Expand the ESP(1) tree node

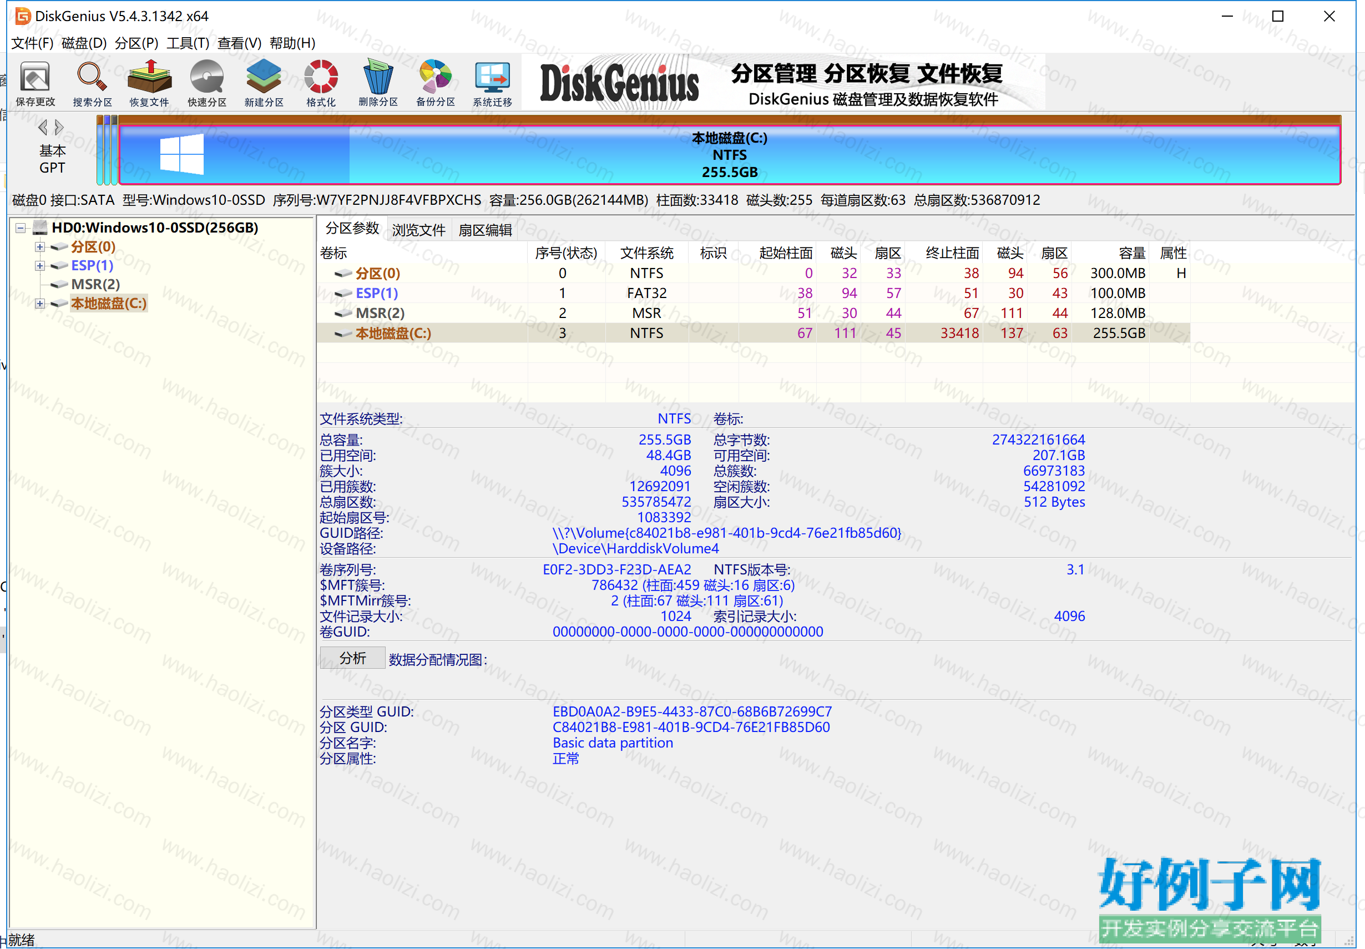point(40,266)
